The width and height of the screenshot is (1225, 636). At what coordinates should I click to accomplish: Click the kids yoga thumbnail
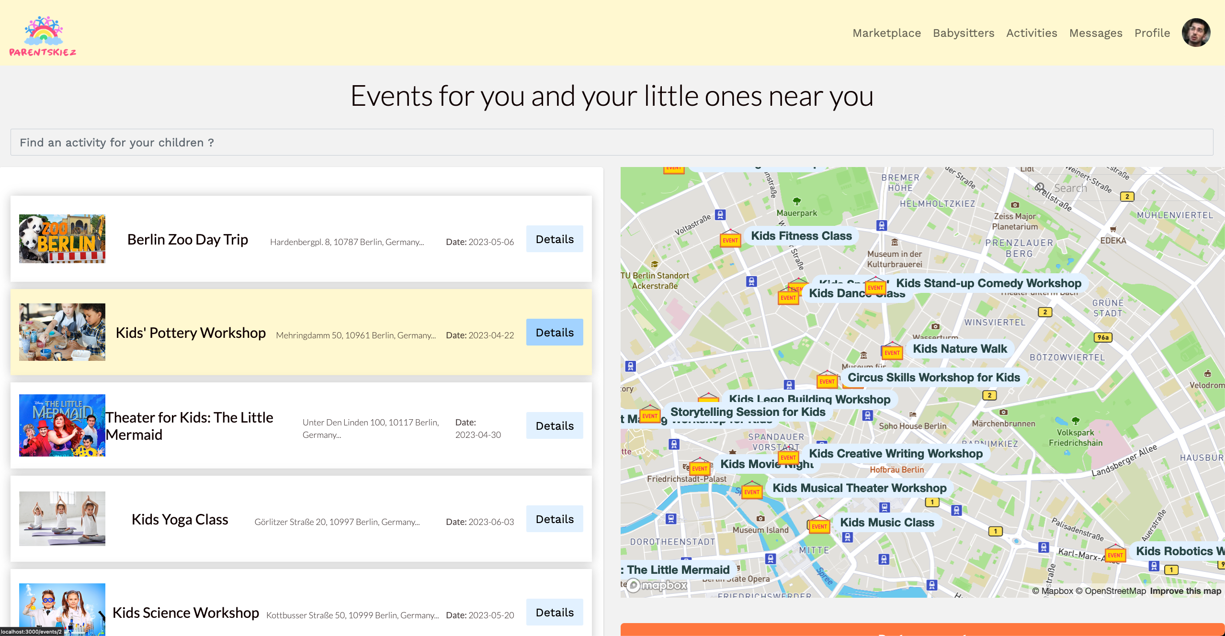tap(62, 519)
